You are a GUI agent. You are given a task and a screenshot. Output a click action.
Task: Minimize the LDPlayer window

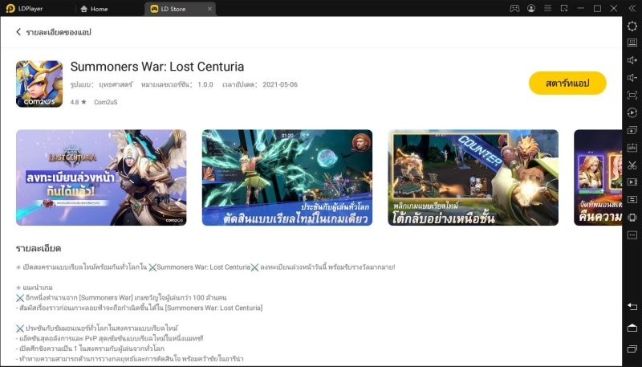click(x=580, y=8)
